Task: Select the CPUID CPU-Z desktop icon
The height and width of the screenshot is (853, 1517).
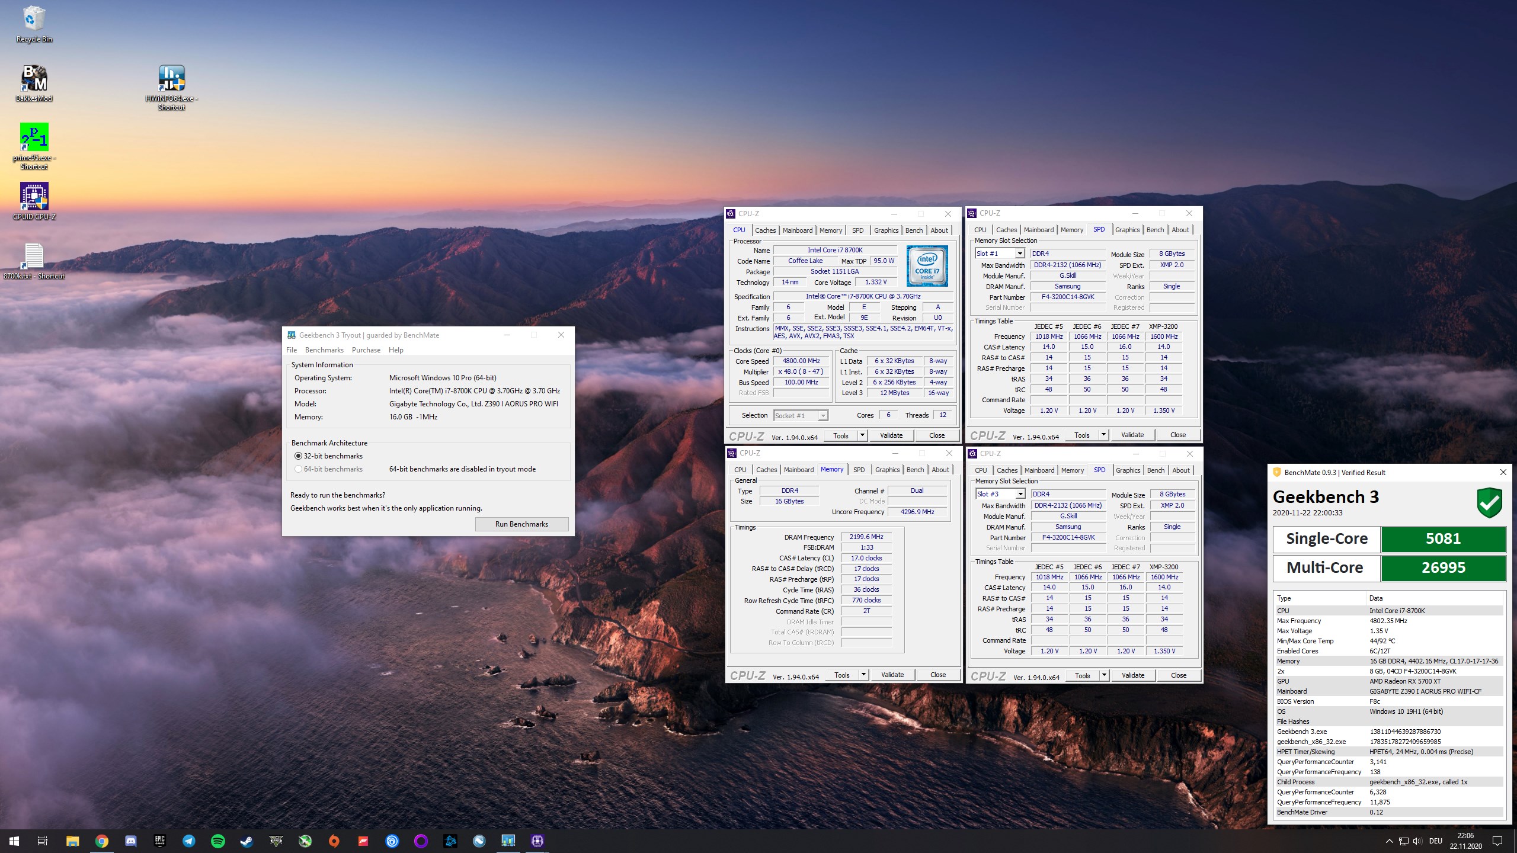Action: [34, 201]
